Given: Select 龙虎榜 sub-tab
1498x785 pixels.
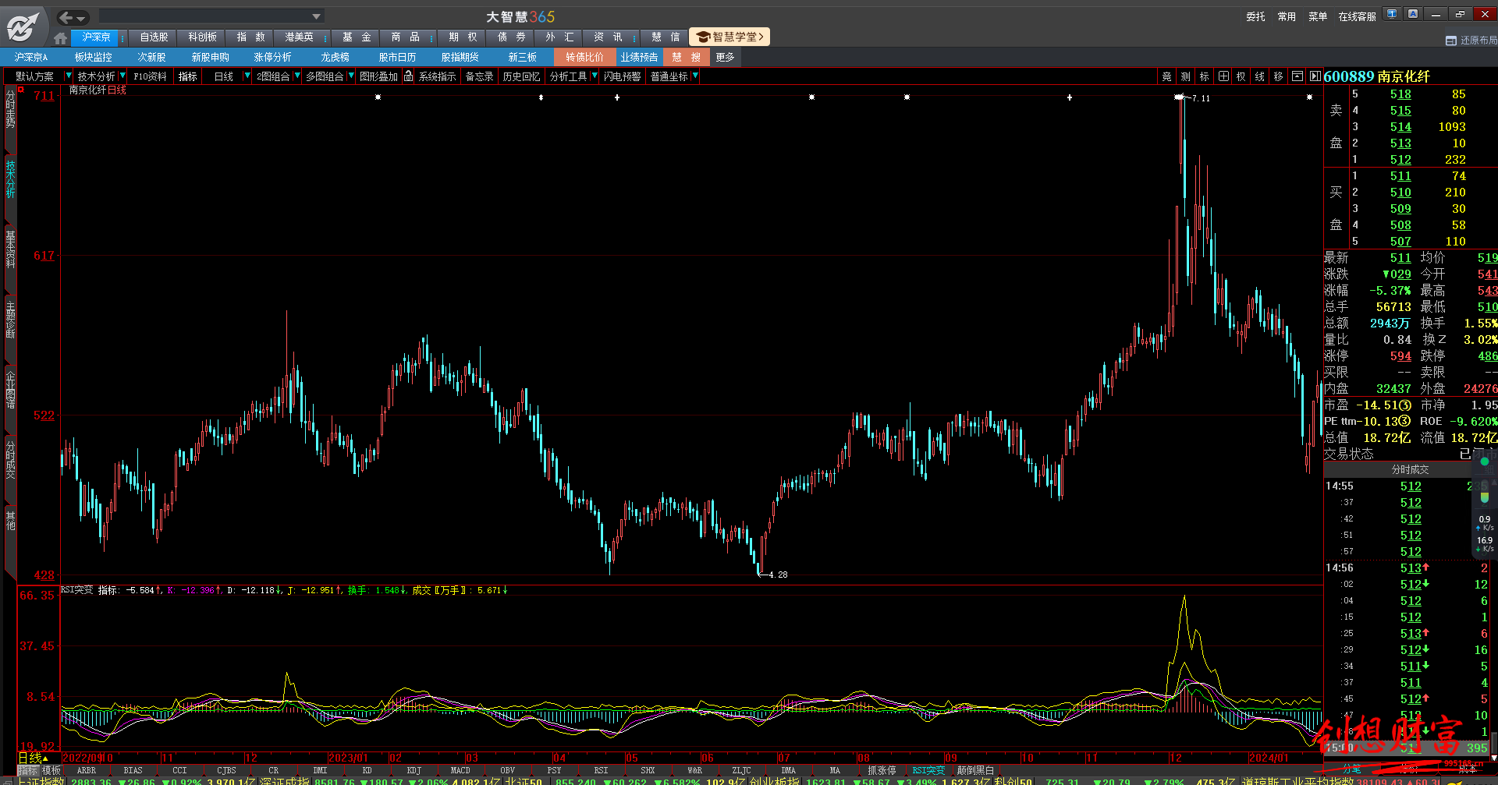Looking at the screenshot, I should (335, 57).
